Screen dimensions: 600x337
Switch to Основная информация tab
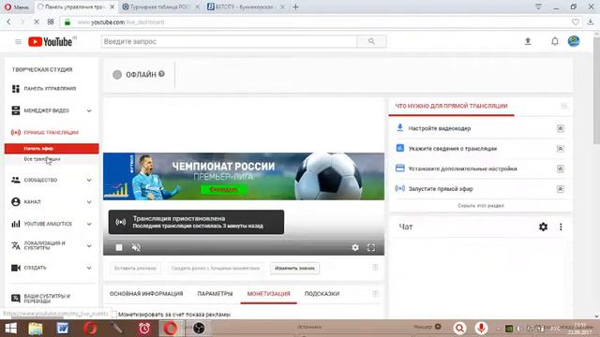coord(146,293)
